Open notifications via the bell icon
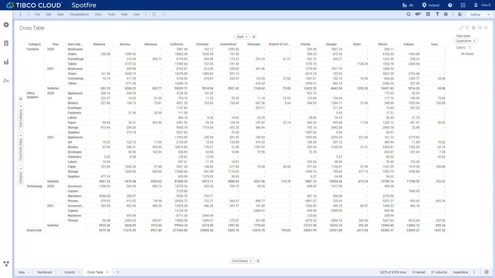 (460, 14)
